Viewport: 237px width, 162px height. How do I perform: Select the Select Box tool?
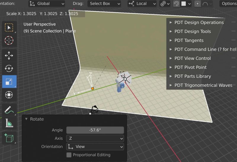[9, 28]
